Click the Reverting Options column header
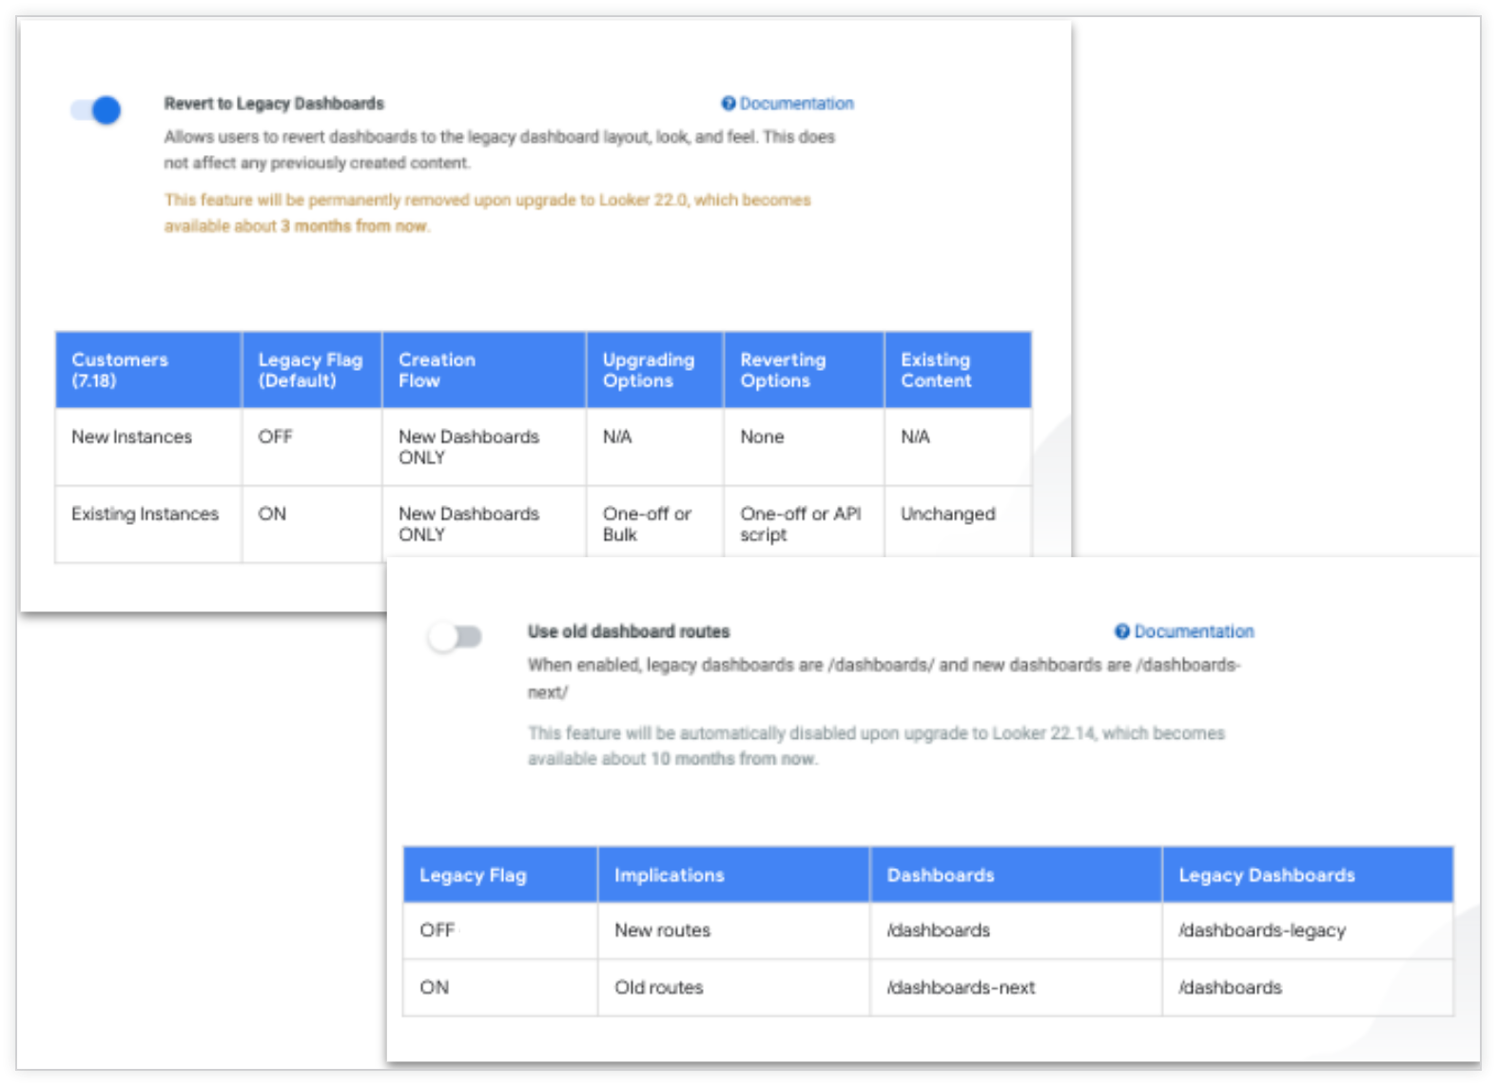1497x1086 pixels. pos(783,370)
